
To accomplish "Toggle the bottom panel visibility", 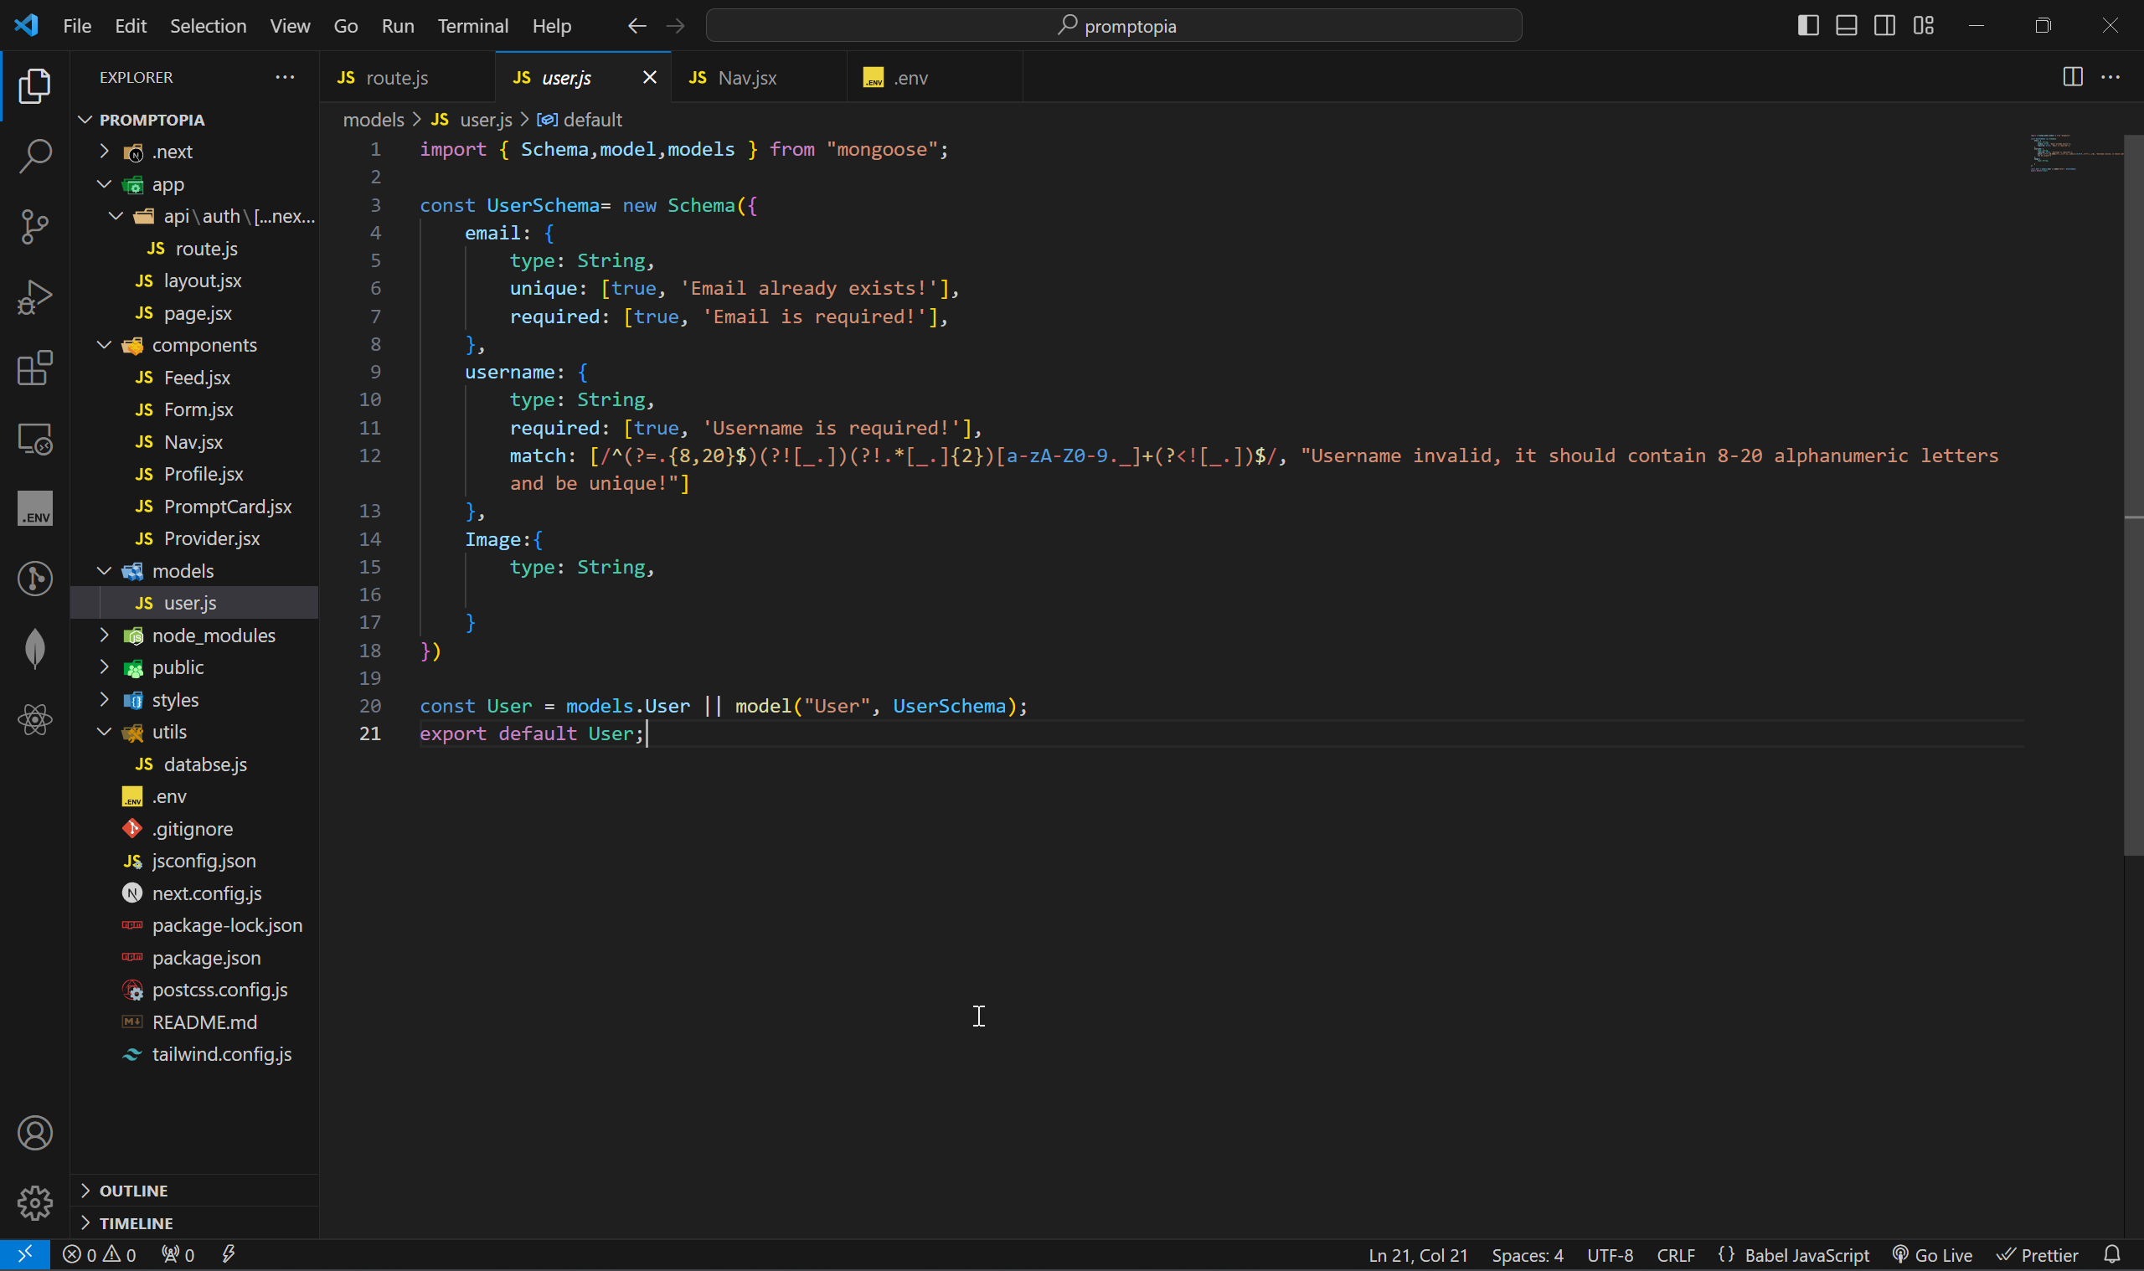I will coord(1846,25).
